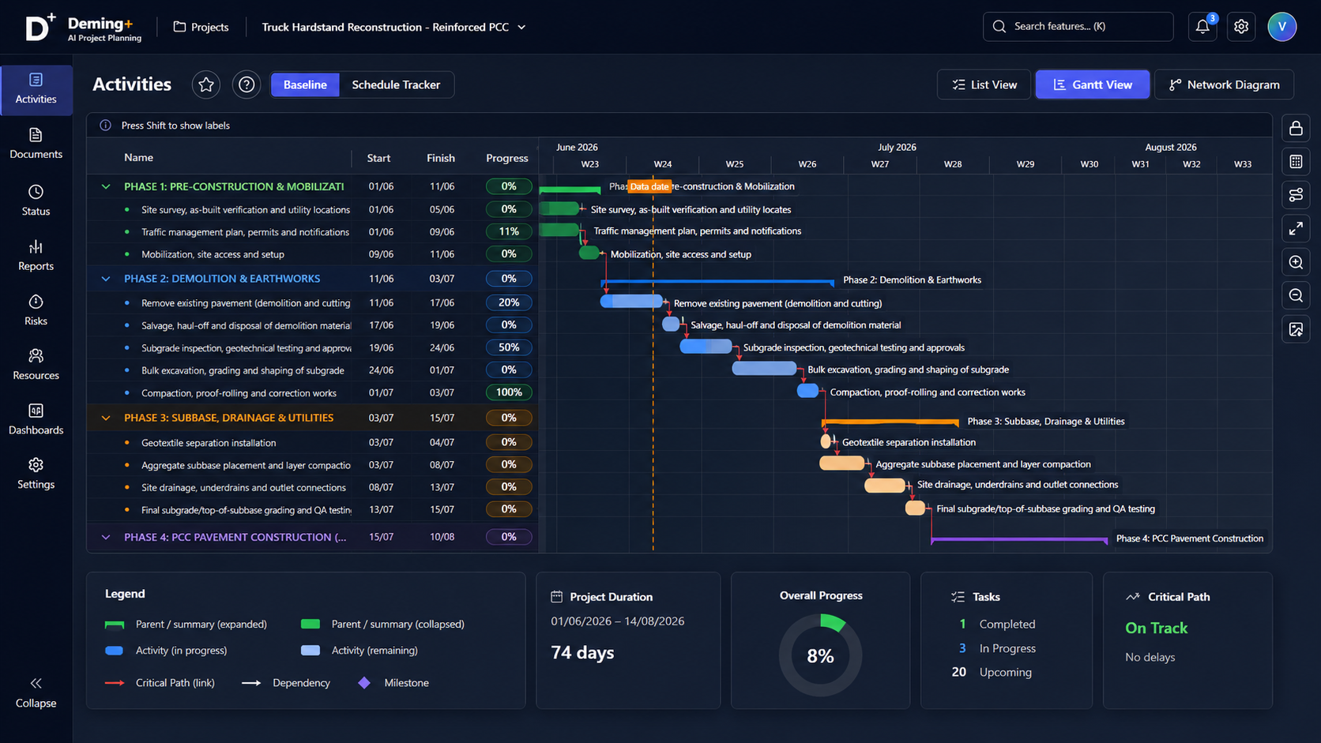The image size is (1321, 743).
Task: Collapse Phase 2 Demolition & Earthworks group
Action: tap(106, 279)
